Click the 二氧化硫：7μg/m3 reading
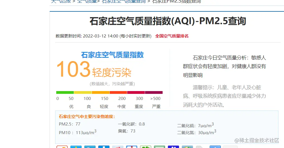Viewport: 284px width, 148px height. tap(195, 125)
